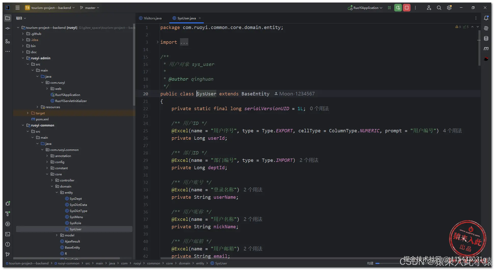The image size is (494, 270).
Task: Click SysUser in the breadcrumb bar
Action: pyautogui.click(x=219, y=263)
